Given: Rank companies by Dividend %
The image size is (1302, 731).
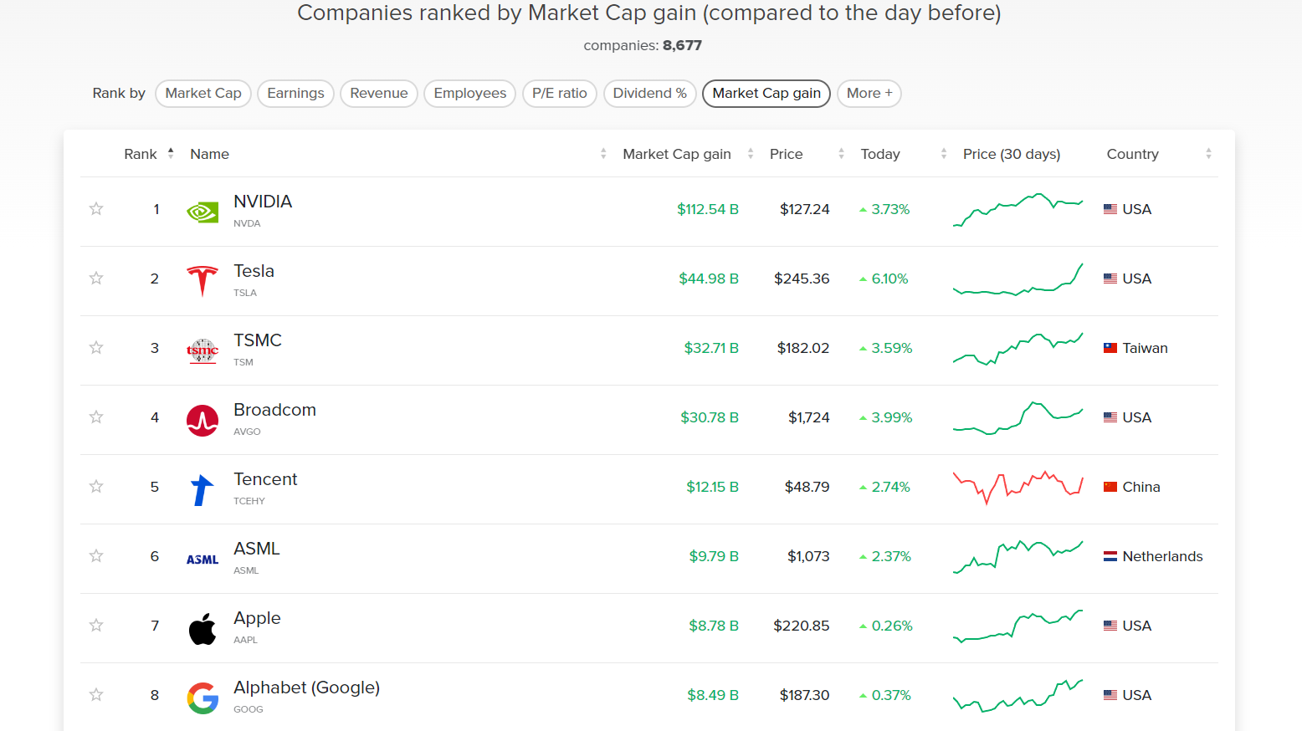Looking at the screenshot, I should tap(649, 94).
